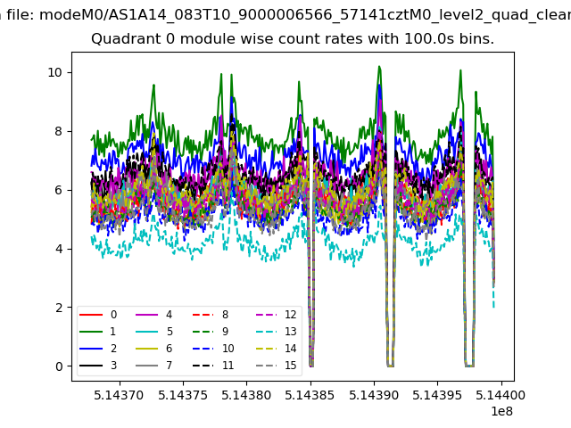The width and height of the screenshot is (571, 428).
Task: Click the 1e8 axis offset text
Action: coord(499,411)
